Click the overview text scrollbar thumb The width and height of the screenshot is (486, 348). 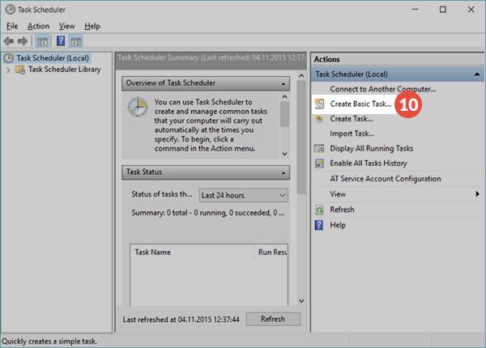(285, 115)
